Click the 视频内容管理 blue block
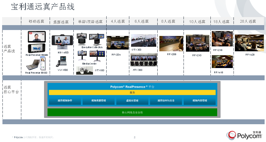266x142 pixels. click(200, 100)
